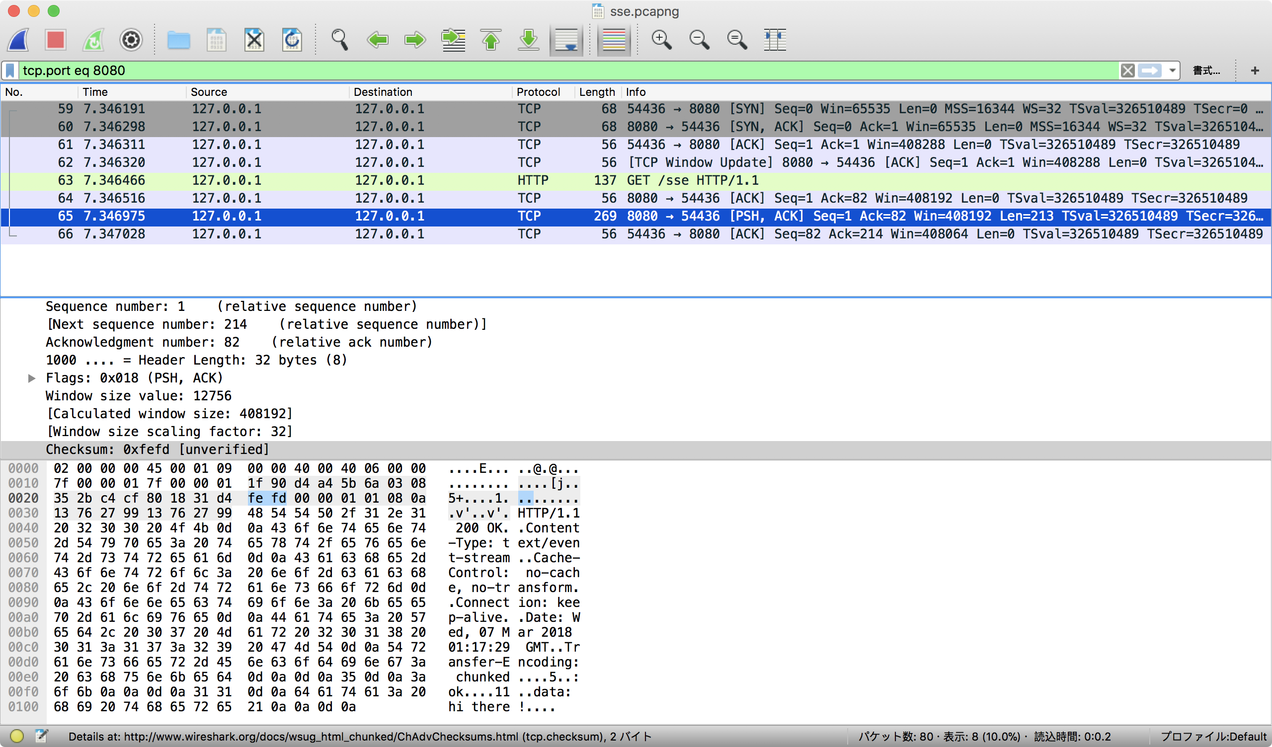
Task: Expand the Flags: 0x018 tree item
Action: 32,378
